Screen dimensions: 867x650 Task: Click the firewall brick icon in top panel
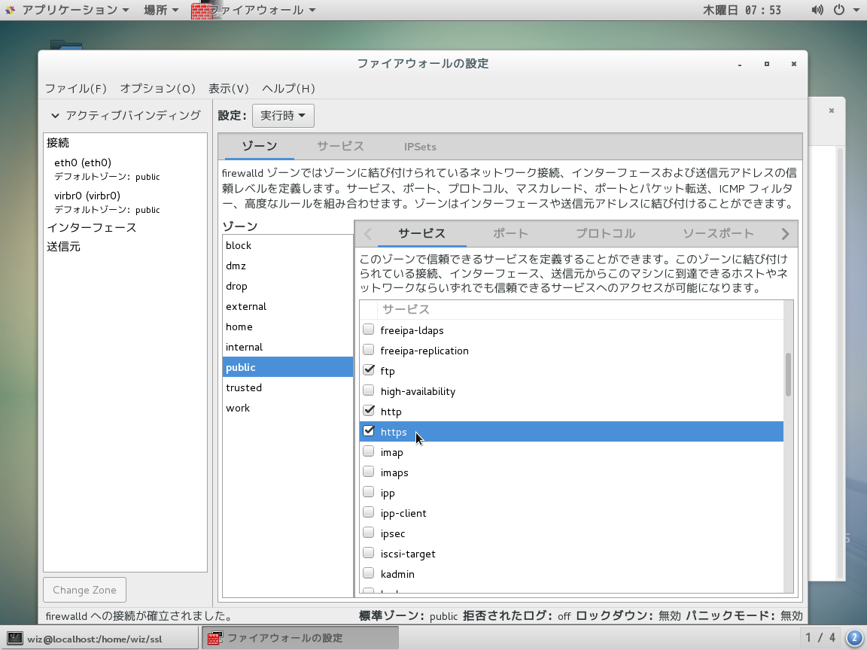[x=201, y=10]
